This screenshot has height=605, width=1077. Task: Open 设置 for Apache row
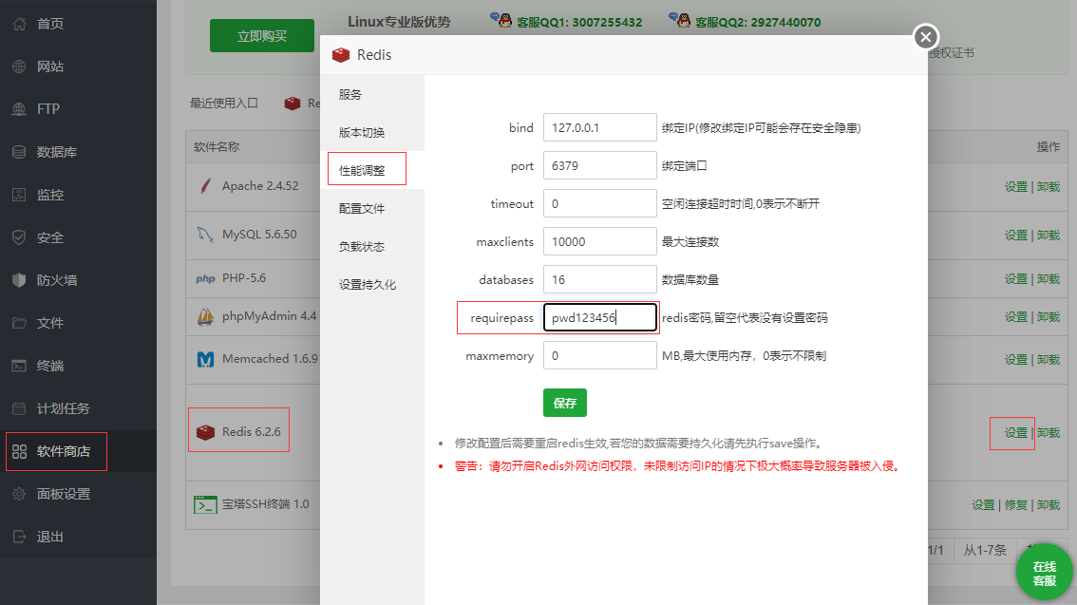[x=1016, y=187]
